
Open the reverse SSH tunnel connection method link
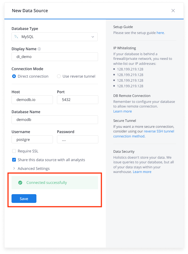click(159, 131)
